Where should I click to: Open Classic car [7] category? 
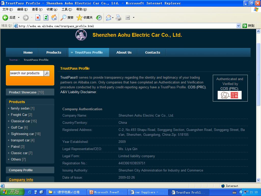click(x=21, y=153)
